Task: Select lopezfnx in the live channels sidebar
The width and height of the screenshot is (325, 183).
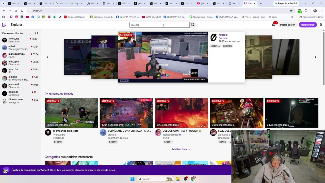Action: (x=20, y=71)
